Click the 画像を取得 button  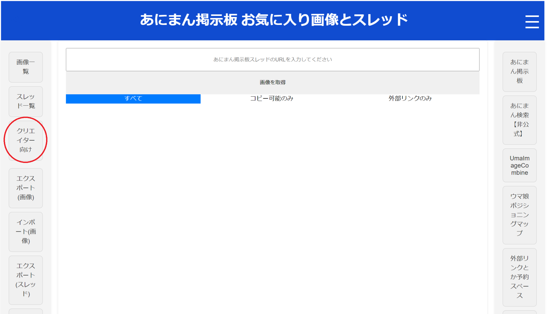[x=272, y=83]
